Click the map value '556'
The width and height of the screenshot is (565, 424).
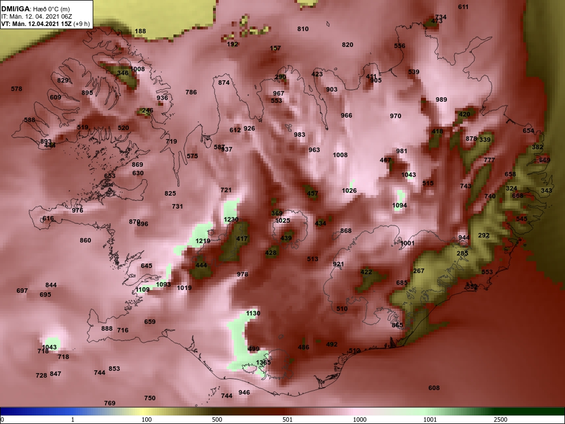[399, 46]
